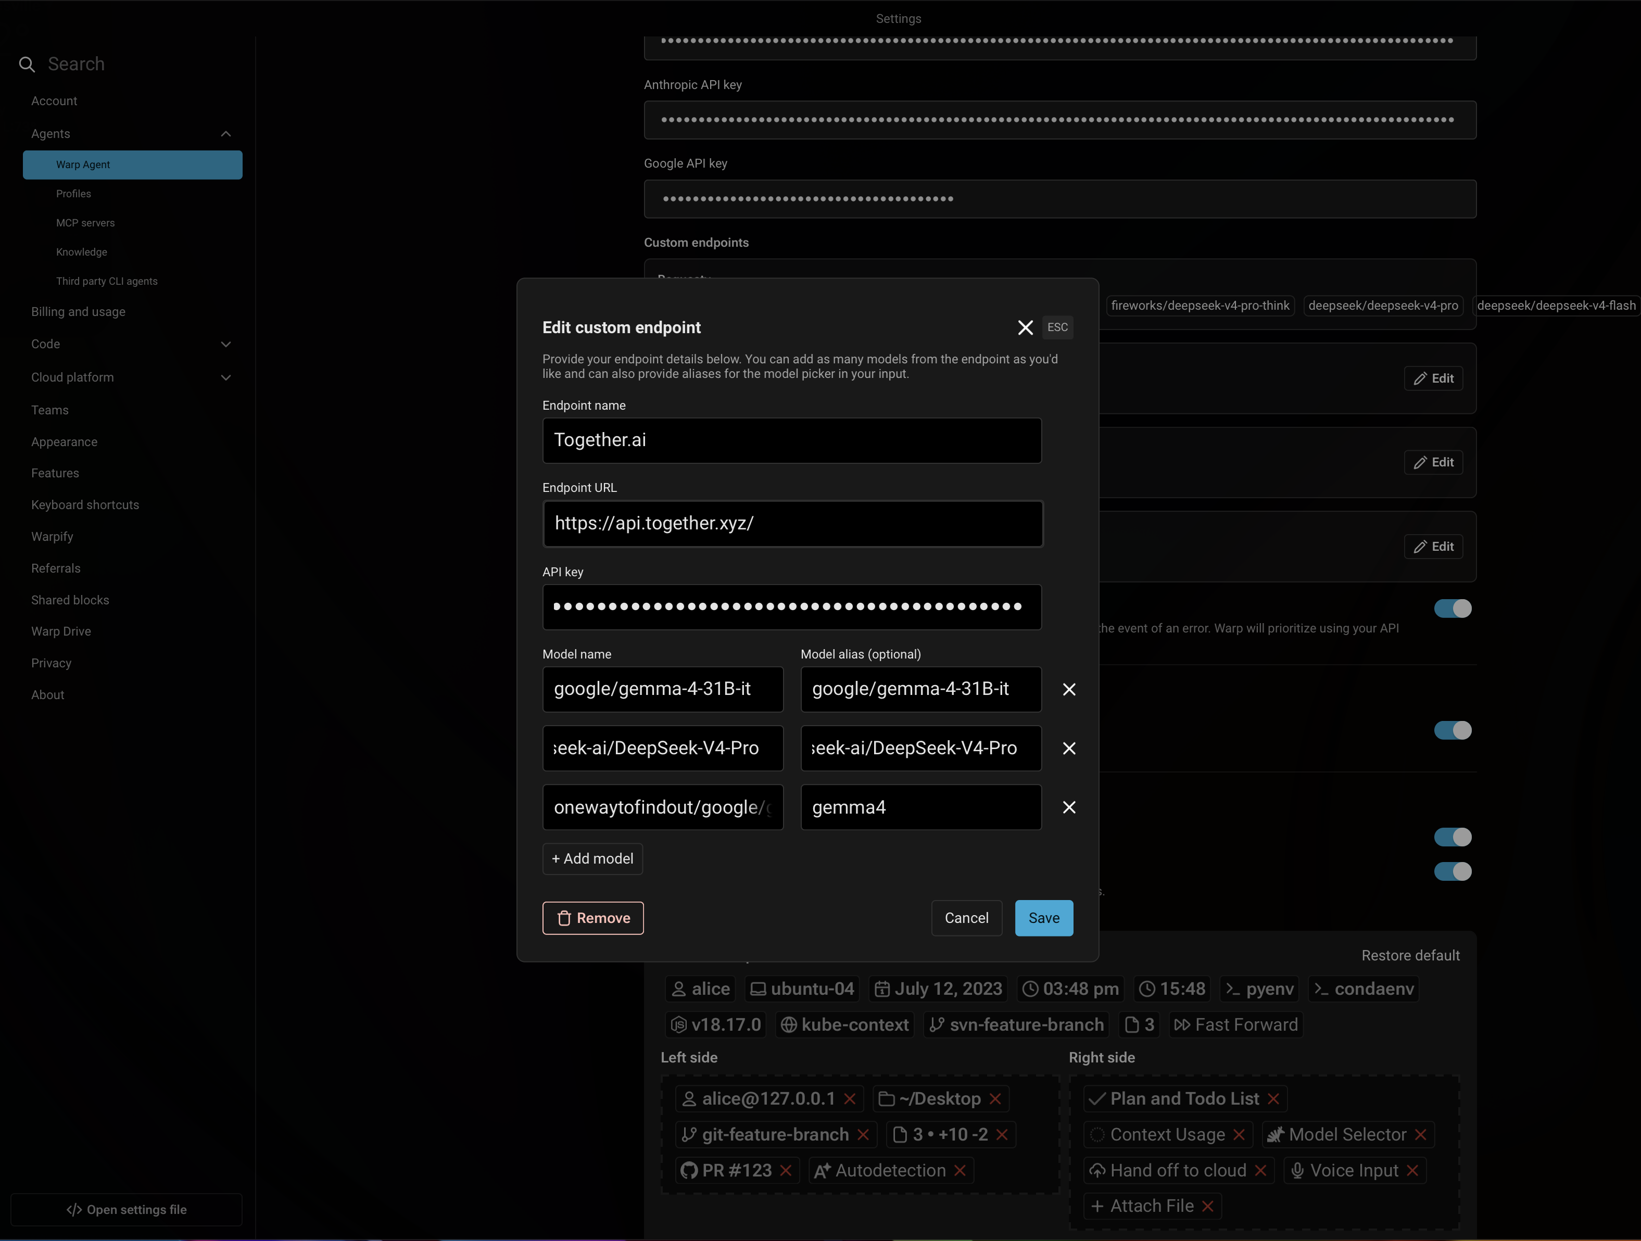Click Open settings file button
1641x1241 pixels.
126,1209
